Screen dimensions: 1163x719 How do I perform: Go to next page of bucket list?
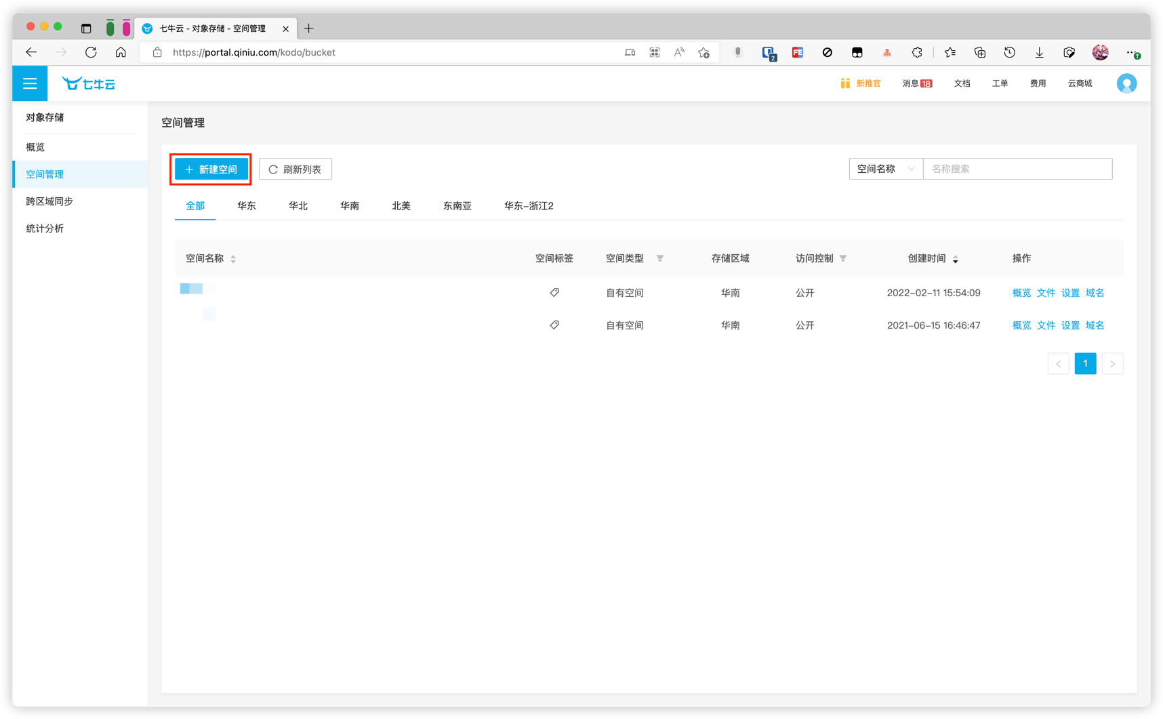click(1112, 363)
